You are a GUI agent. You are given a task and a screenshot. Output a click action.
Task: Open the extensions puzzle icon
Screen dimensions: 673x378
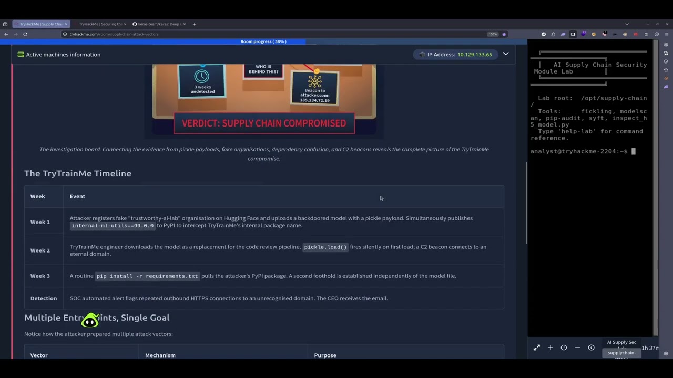point(657,34)
